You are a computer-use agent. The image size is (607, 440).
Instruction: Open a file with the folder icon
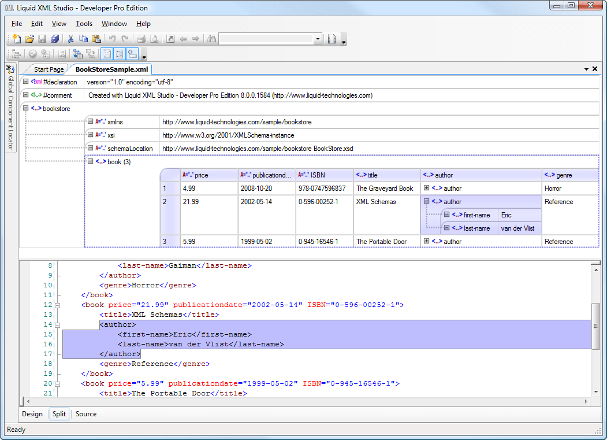click(29, 39)
